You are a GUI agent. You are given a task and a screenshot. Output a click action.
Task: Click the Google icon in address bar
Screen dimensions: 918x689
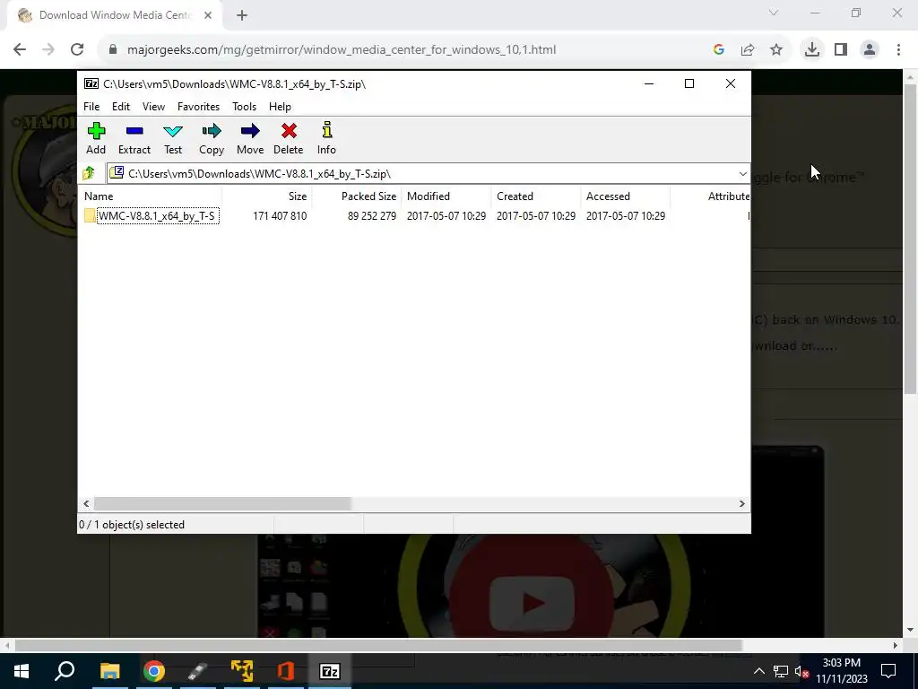(719, 50)
